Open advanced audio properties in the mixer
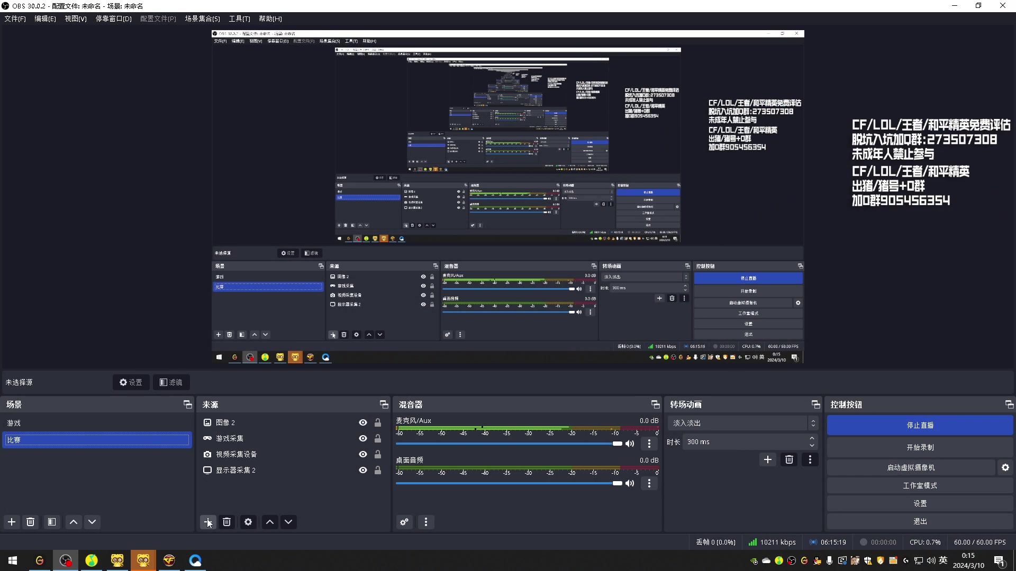Viewport: 1016px width, 571px height. pos(404,522)
